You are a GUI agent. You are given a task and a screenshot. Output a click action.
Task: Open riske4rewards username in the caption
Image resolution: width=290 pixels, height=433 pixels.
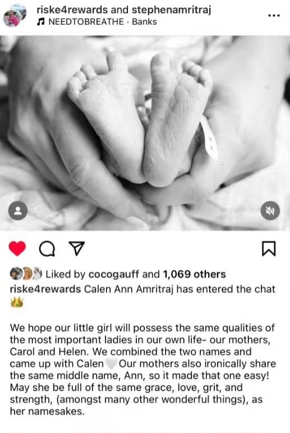(45, 289)
